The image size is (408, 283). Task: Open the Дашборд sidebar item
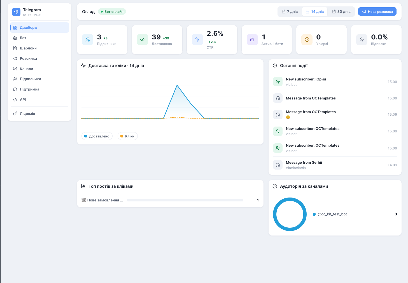[39, 27]
